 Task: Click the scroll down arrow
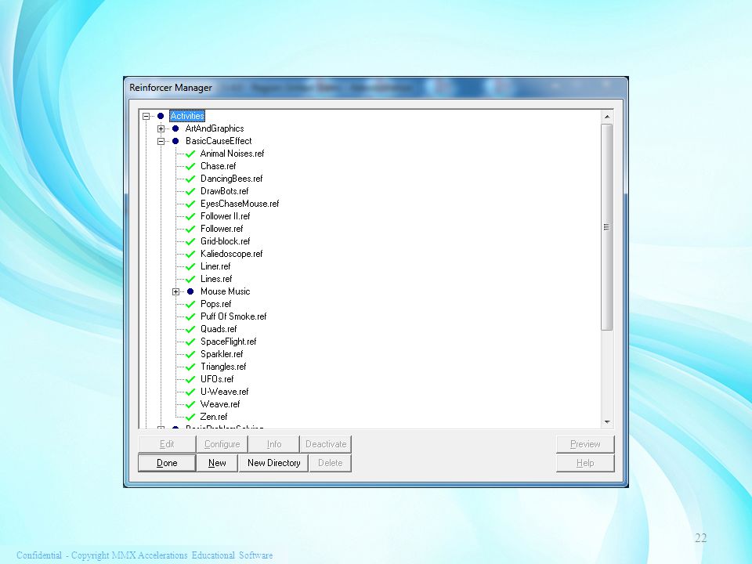607,422
